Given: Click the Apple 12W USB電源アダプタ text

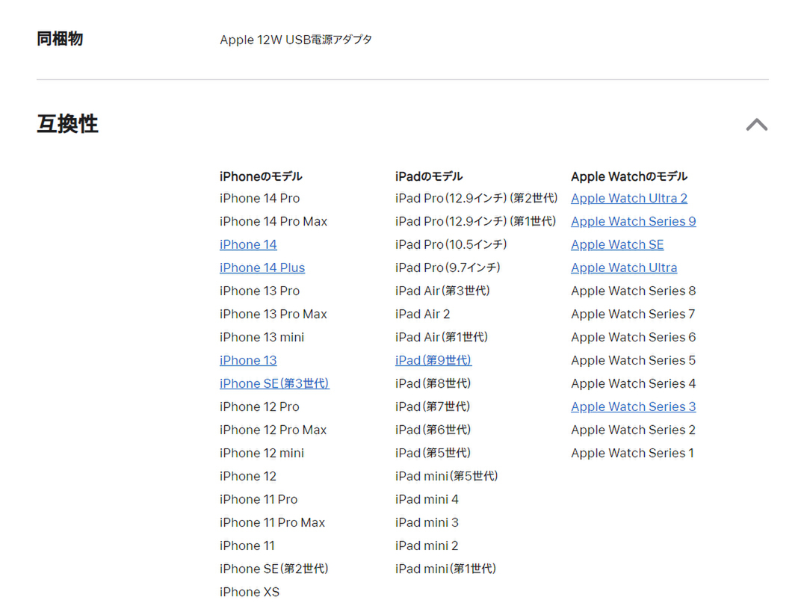Looking at the screenshot, I should coord(296,40).
